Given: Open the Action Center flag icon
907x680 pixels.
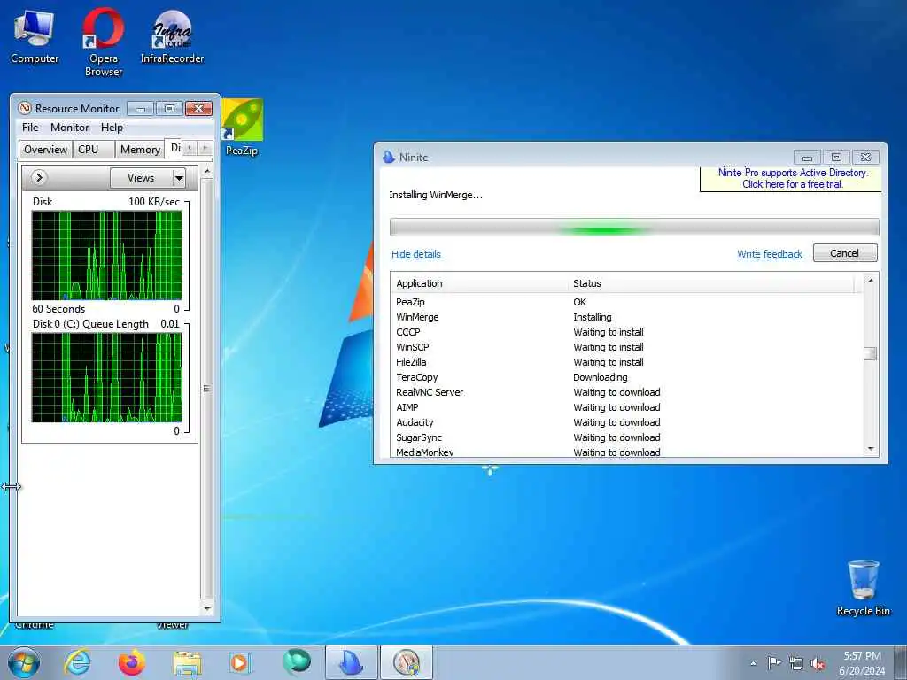Looking at the screenshot, I should [x=774, y=662].
